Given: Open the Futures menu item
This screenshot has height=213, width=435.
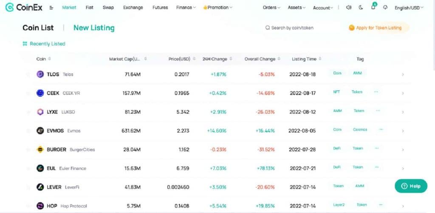Looking at the screenshot, I should point(160,8).
